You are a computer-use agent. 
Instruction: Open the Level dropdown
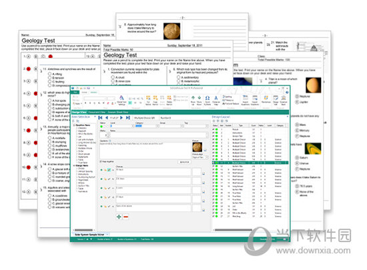(133, 126)
